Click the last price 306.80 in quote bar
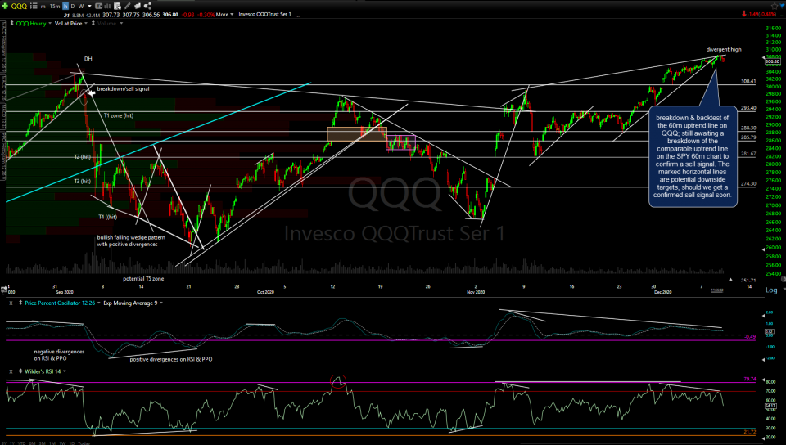 tap(170, 15)
